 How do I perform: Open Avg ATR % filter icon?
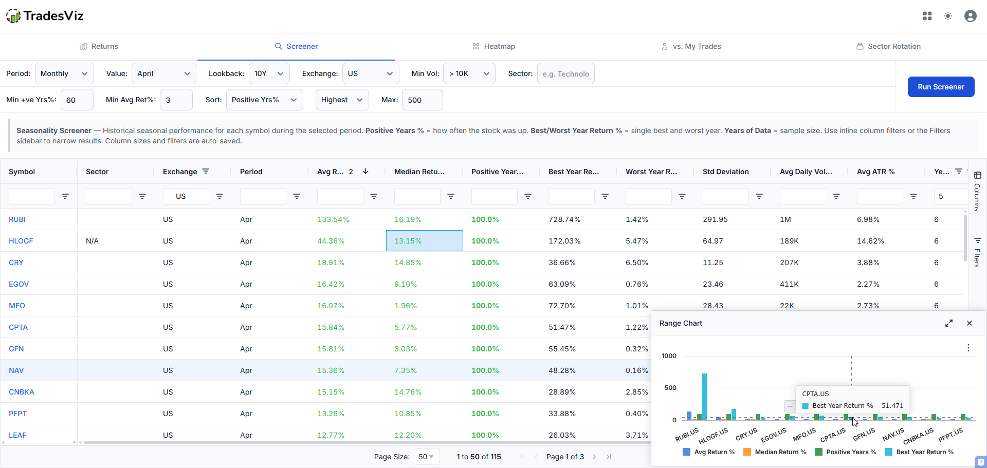point(913,196)
